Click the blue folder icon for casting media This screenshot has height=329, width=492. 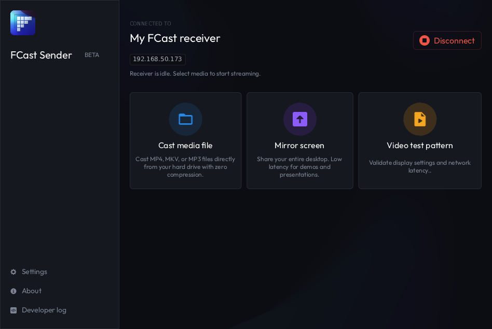185,119
